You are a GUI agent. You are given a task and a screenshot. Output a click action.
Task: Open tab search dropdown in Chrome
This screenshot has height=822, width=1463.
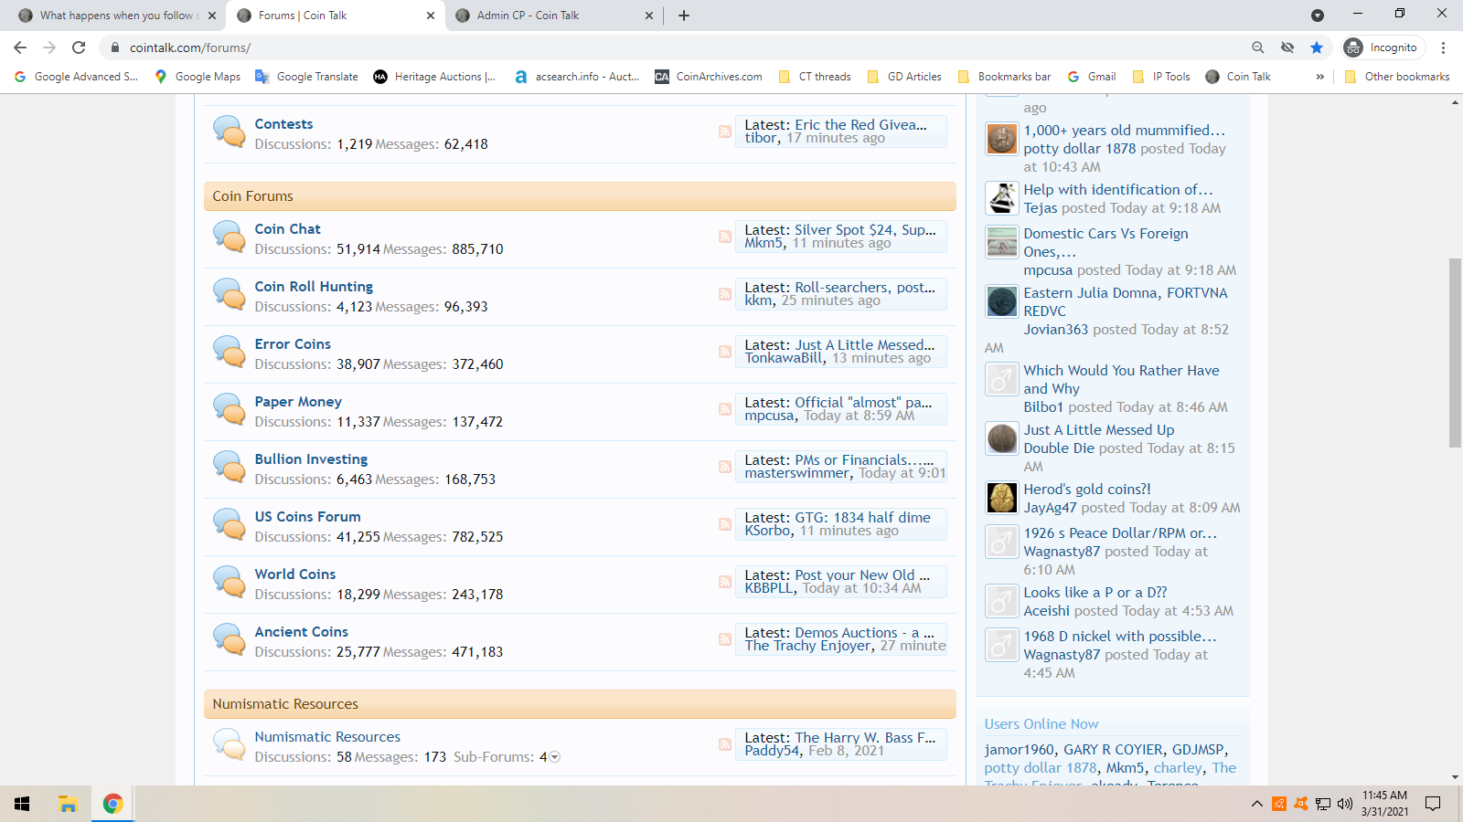1317,16
